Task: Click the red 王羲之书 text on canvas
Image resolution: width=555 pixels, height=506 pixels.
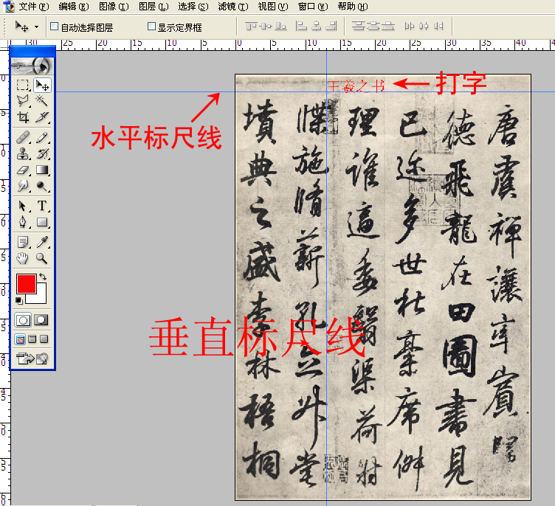Action: [x=356, y=86]
